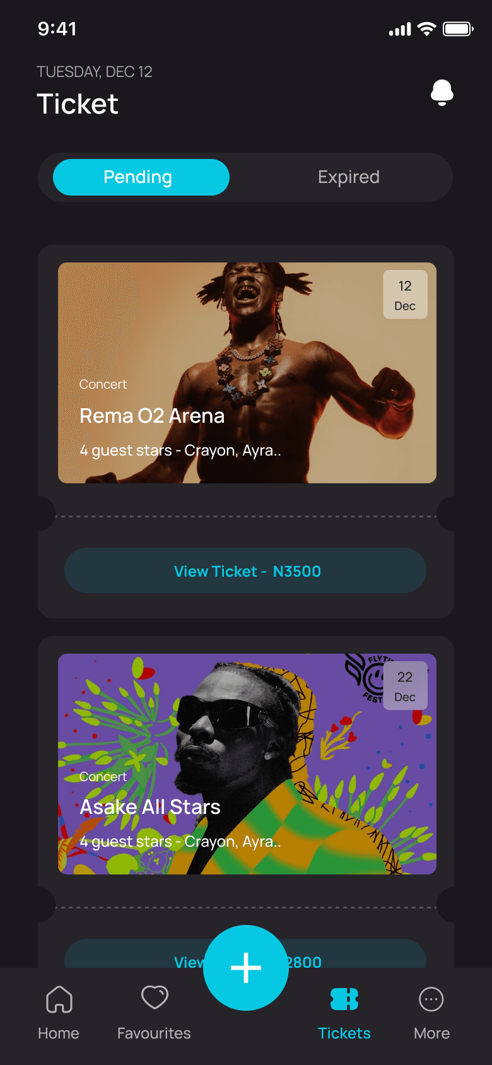Open notifications via the bell icon

point(442,93)
